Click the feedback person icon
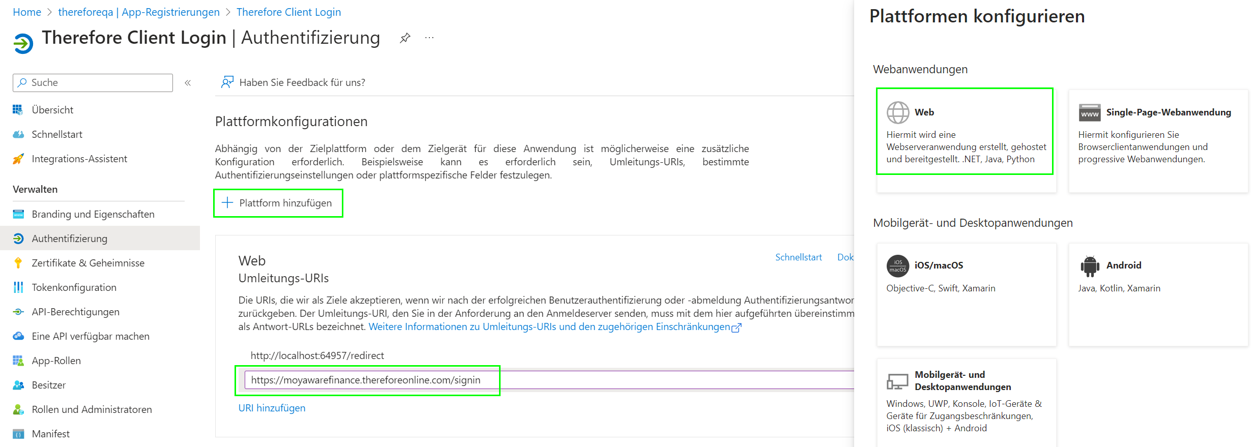The image size is (1255, 447). tap(227, 82)
